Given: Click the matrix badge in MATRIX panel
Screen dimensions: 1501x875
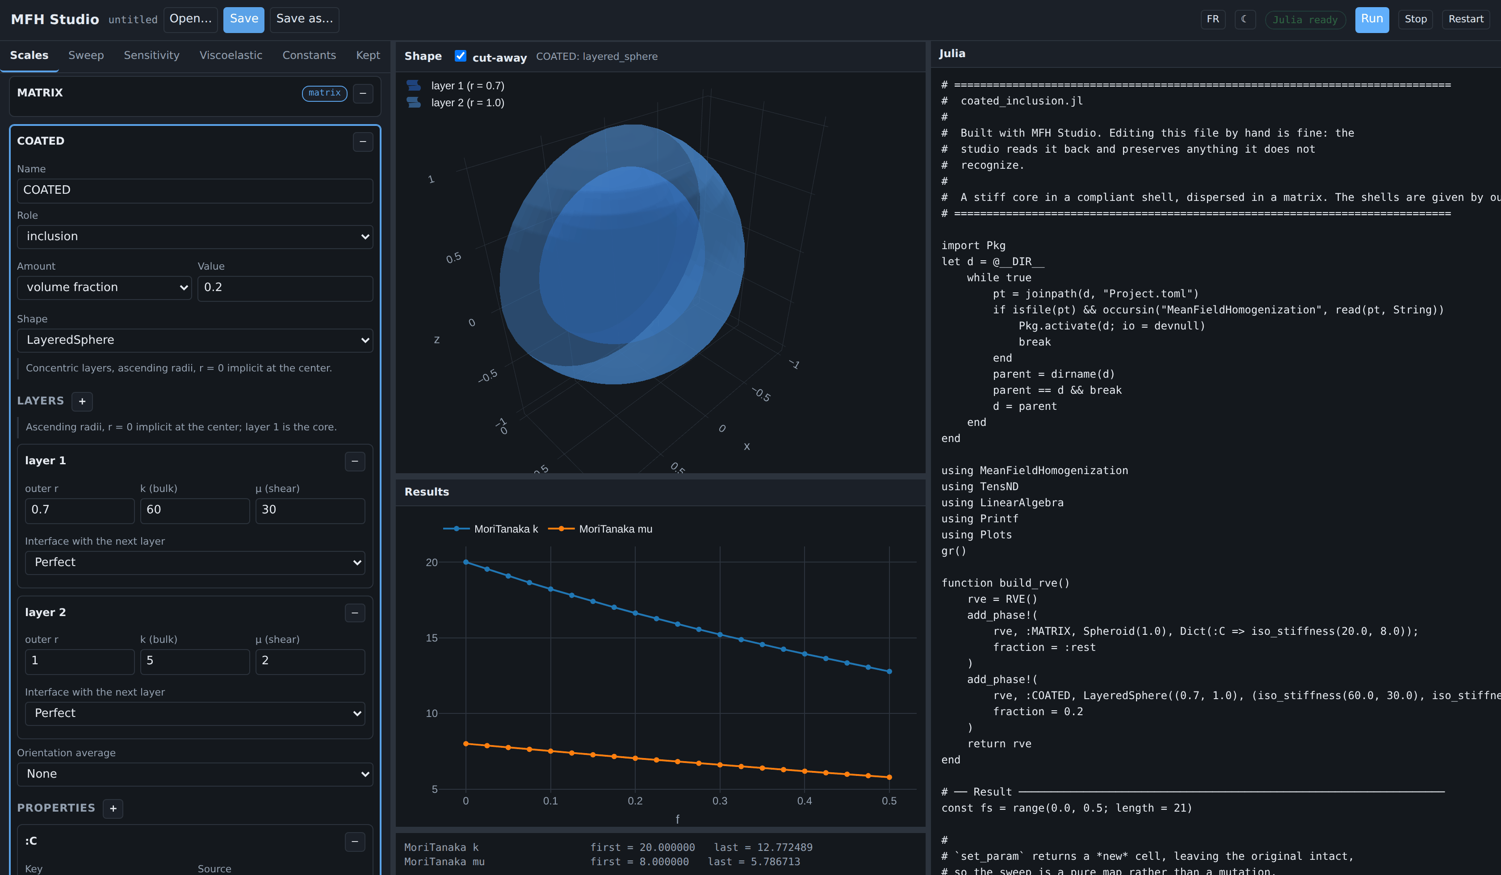Looking at the screenshot, I should click(325, 93).
